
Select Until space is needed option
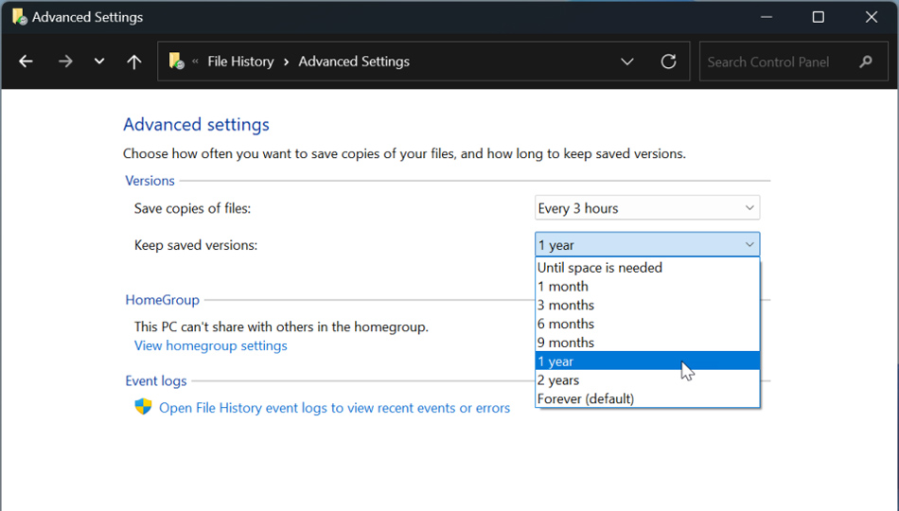[x=600, y=268]
